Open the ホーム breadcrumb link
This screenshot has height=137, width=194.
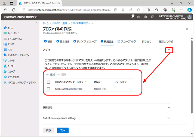pyautogui.click(x=45, y=23)
